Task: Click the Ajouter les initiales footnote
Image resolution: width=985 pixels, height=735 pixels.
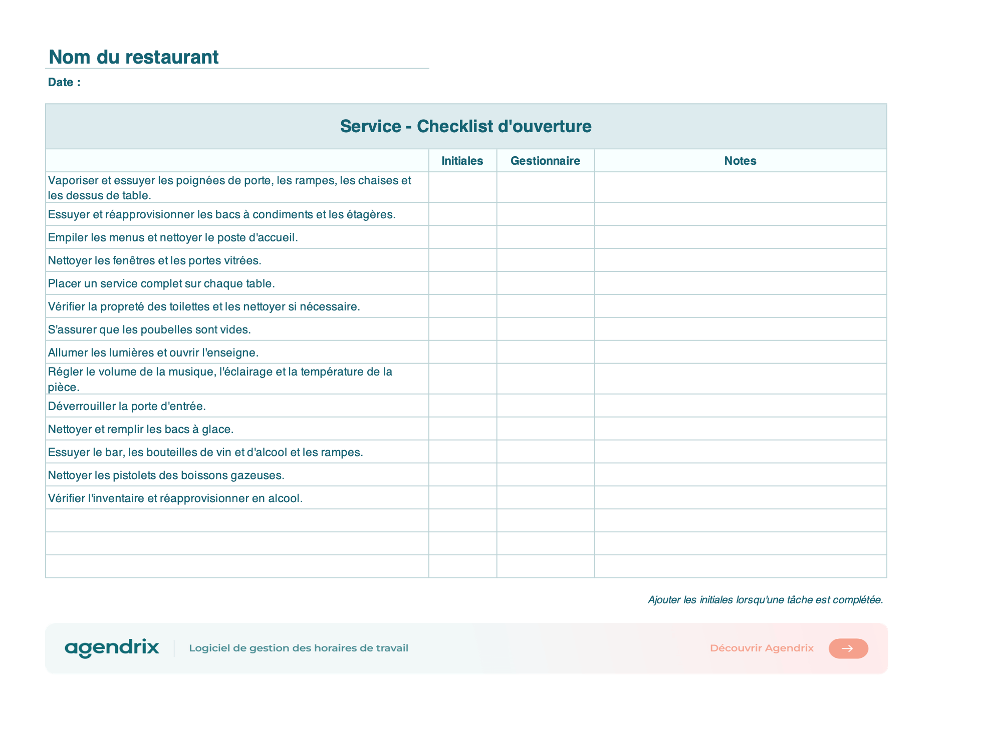Action: [766, 600]
